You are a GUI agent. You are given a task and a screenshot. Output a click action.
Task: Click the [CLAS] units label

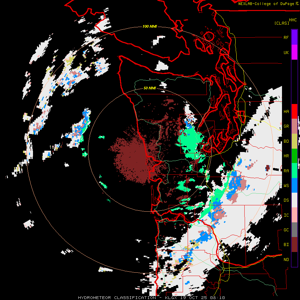tap(282, 23)
